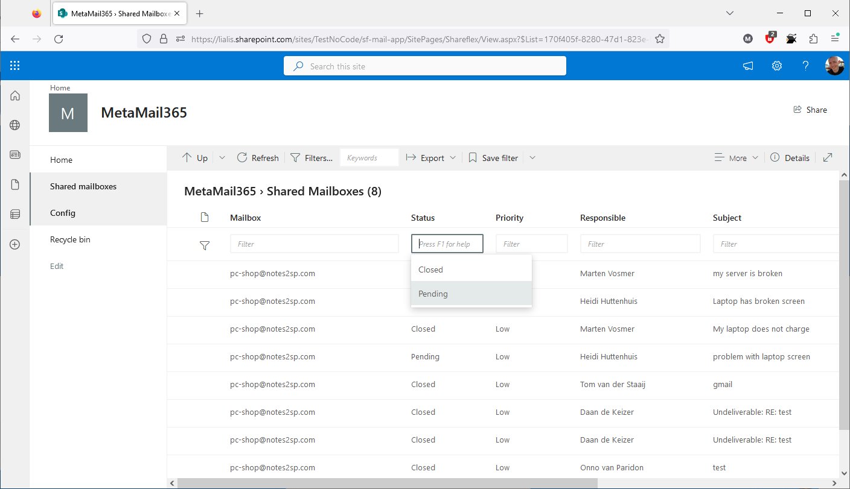
Task: Click the Mailbox filter field
Action: (x=315, y=244)
